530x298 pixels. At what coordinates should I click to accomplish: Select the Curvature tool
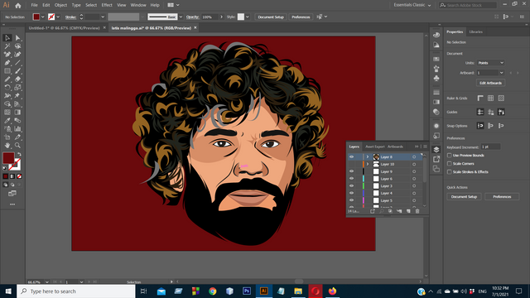17,55
